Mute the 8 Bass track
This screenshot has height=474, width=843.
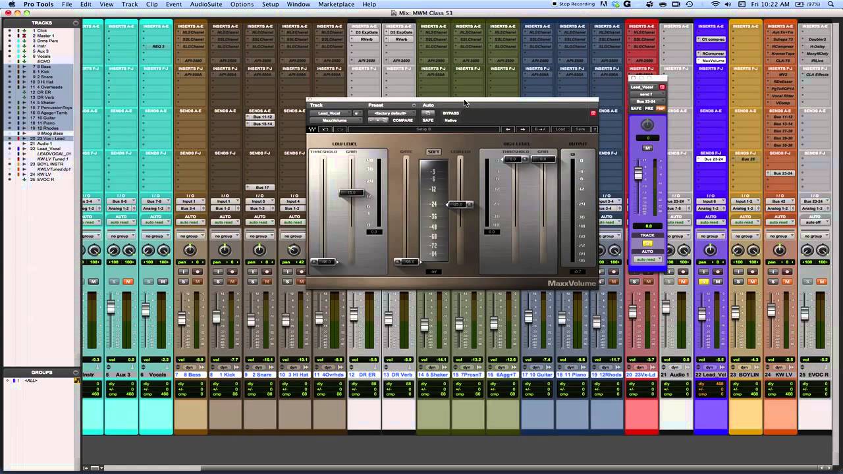pos(198,282)
